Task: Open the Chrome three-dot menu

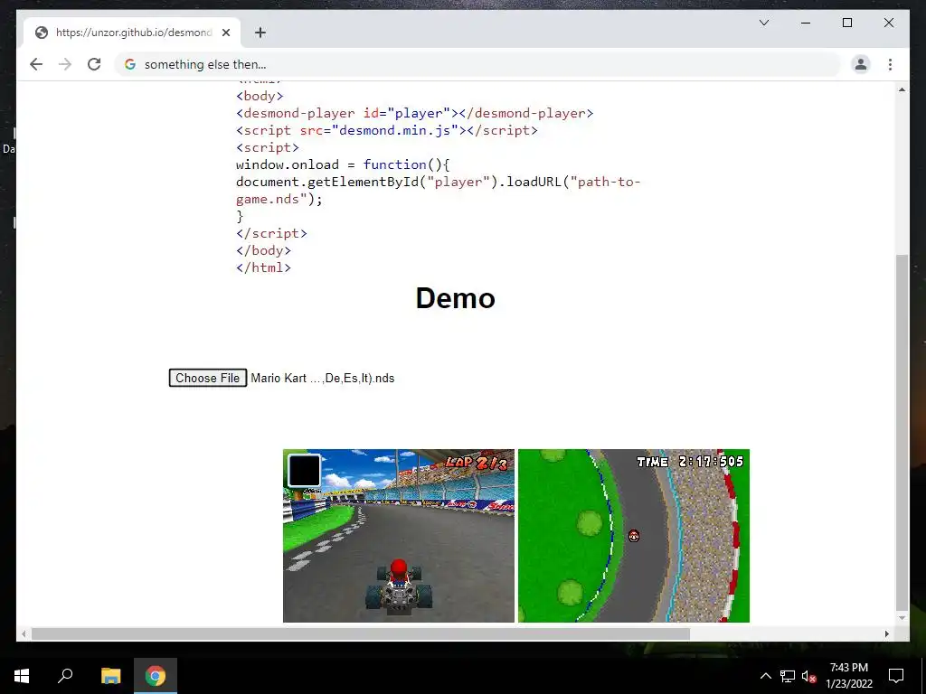Action: pos(890,64)
